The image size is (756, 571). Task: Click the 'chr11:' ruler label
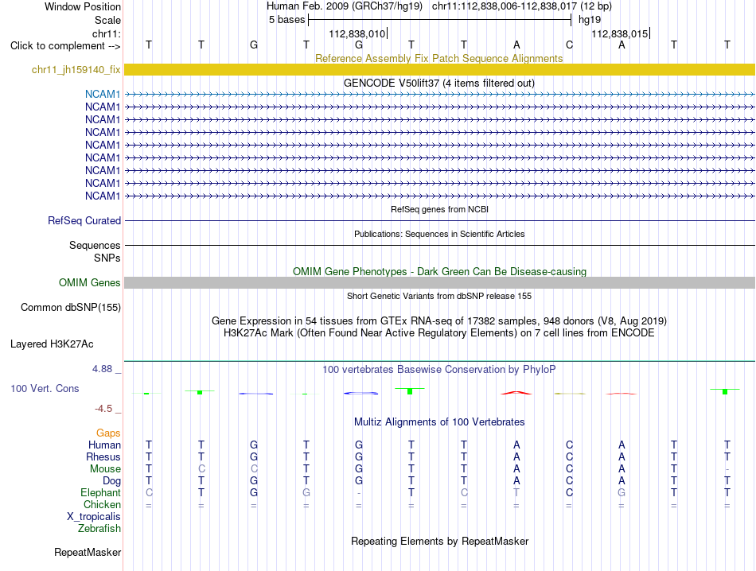[x=107, y=33]
